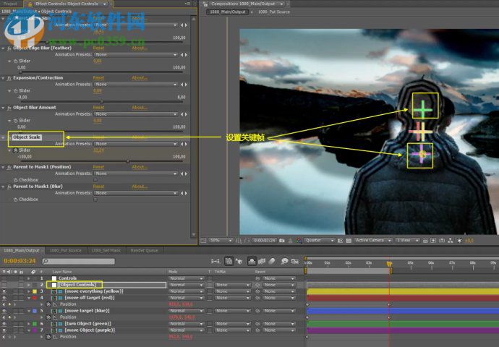
Task: Open the Render Queue tab
Action: point(144,251)
